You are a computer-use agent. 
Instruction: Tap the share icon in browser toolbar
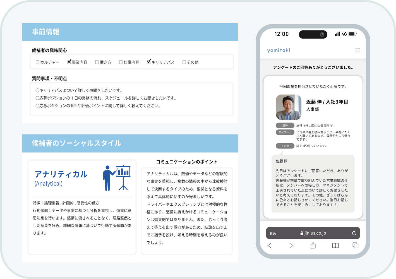click(x=313, y=245)
